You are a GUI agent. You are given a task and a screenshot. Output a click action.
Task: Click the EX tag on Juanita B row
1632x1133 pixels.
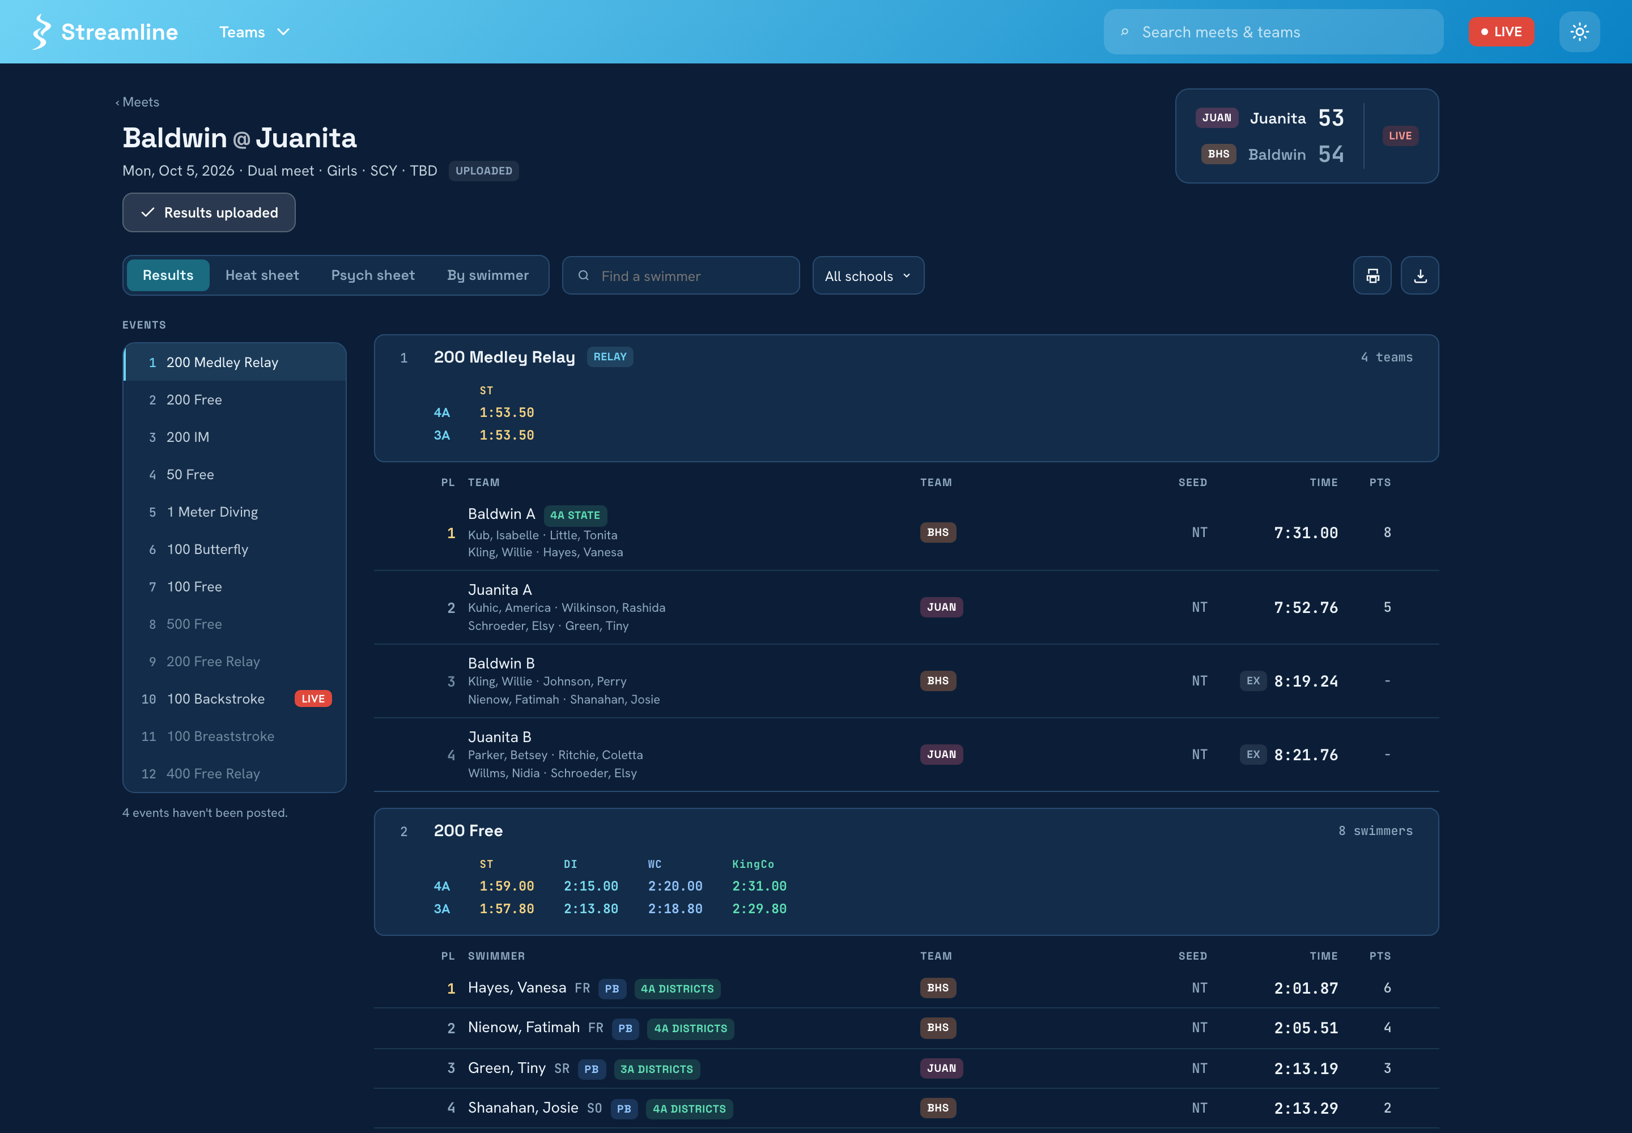click(1253, 755)
